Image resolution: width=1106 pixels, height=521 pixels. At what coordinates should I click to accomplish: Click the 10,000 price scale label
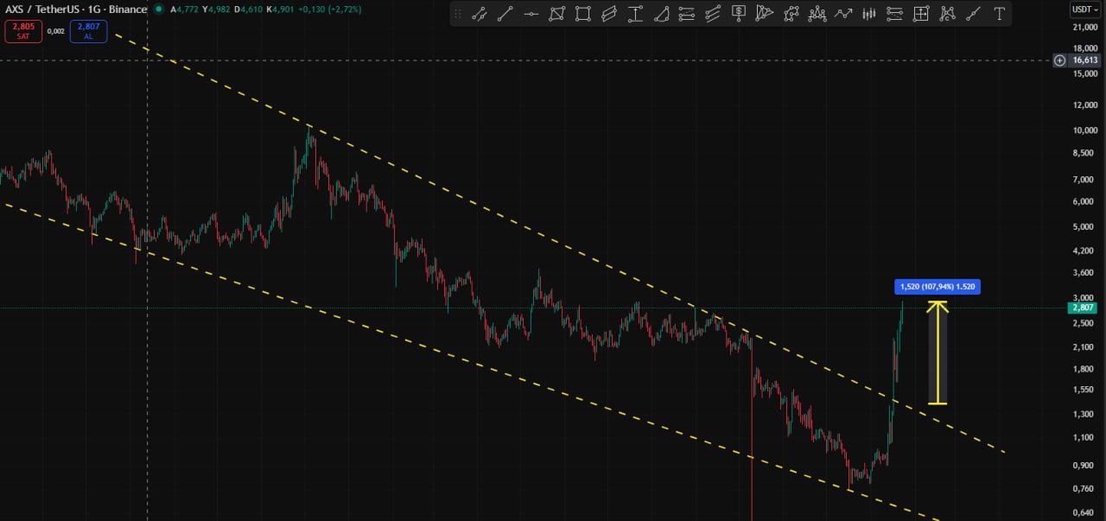1084,130
